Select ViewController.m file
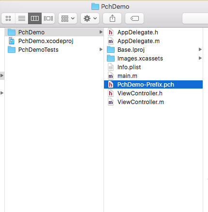 [x=153, y=102]
